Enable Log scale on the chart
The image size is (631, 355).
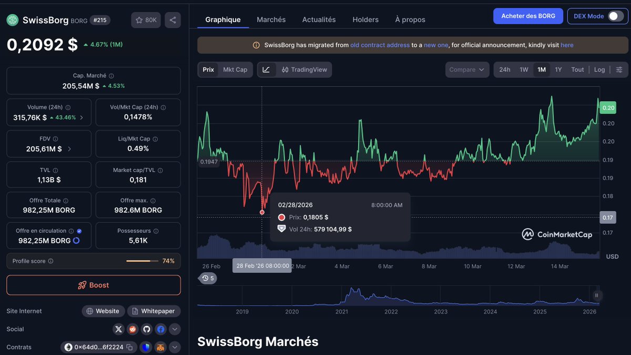tap(599, 69)
